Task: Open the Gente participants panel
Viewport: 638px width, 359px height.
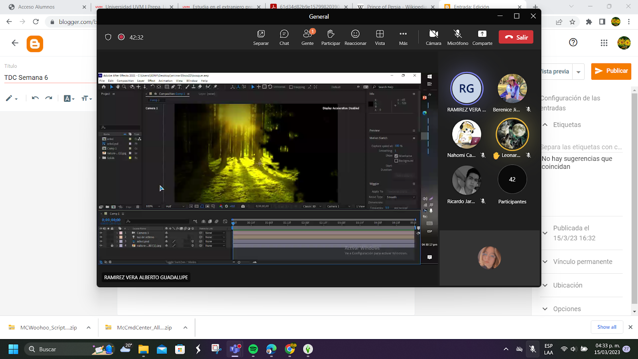Action: pos(307,37)
